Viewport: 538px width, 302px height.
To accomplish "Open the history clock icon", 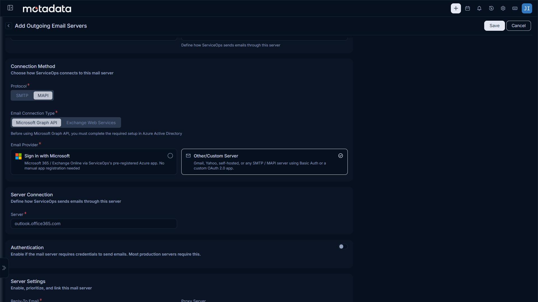I will pyautogui.click(x=491, y=8).
